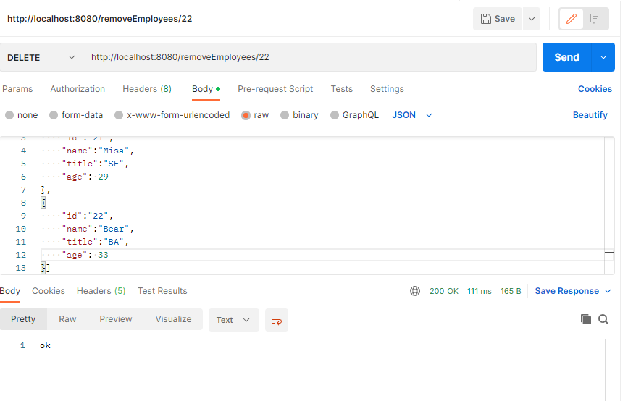The height and width of the screenshot is (401, 628).
Task: Expand the Send button arrow options
Action: [x=603, y=57]
